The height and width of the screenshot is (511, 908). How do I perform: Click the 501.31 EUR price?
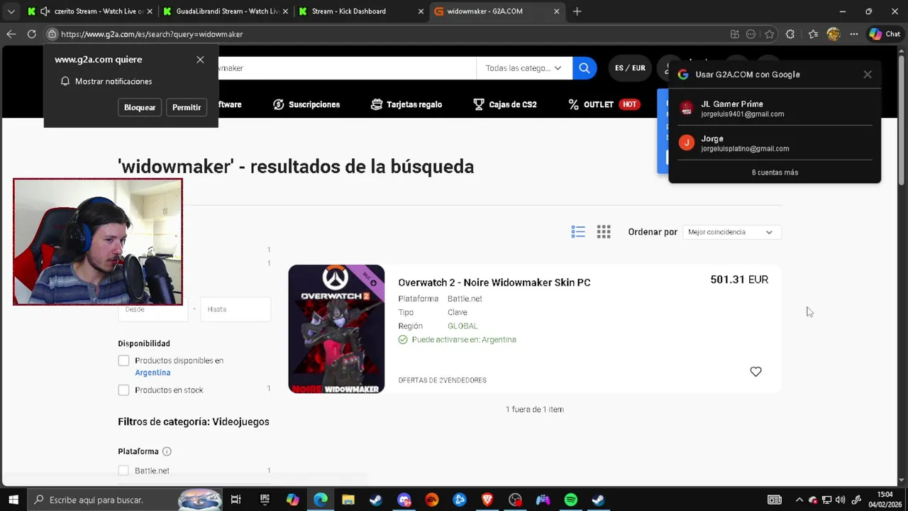pos(739,280)
